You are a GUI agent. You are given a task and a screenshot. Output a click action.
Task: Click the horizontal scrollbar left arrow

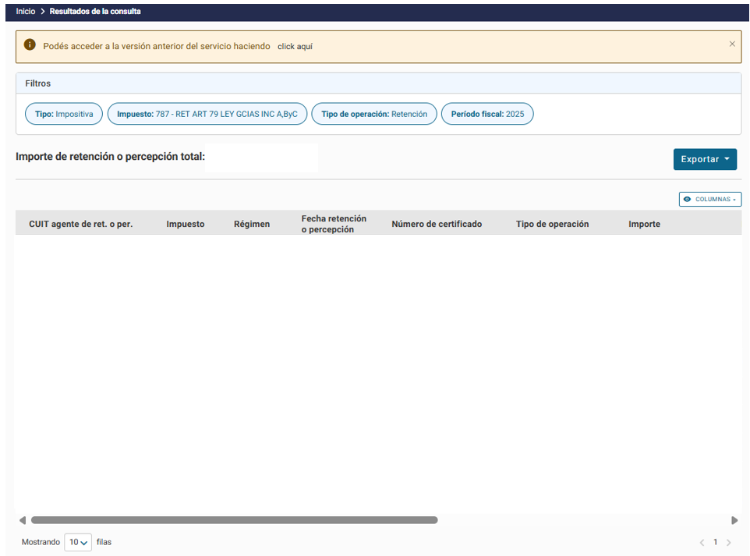(22, 520)
